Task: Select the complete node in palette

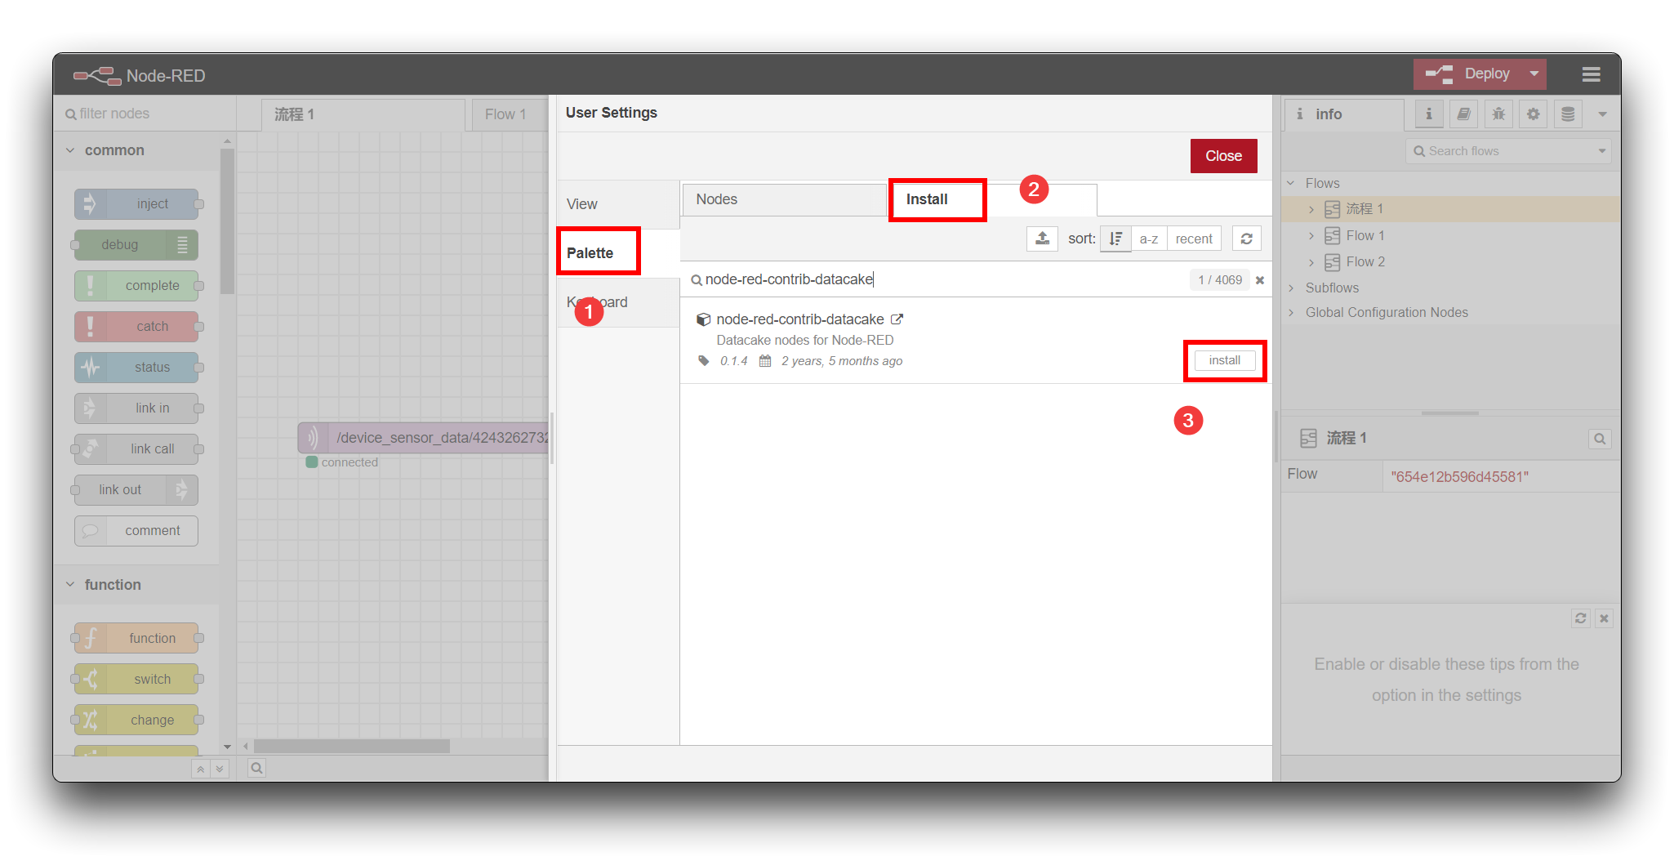Action: 136,285
